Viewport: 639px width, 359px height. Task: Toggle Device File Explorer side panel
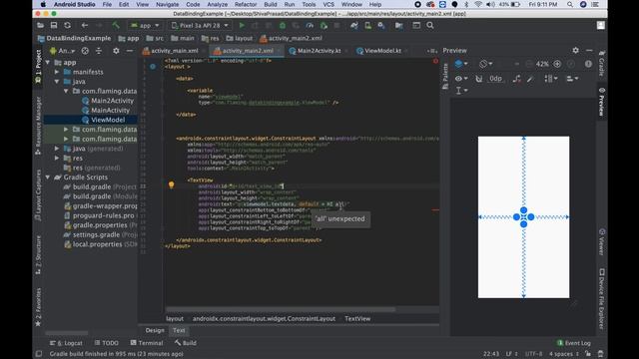point(602,299)
